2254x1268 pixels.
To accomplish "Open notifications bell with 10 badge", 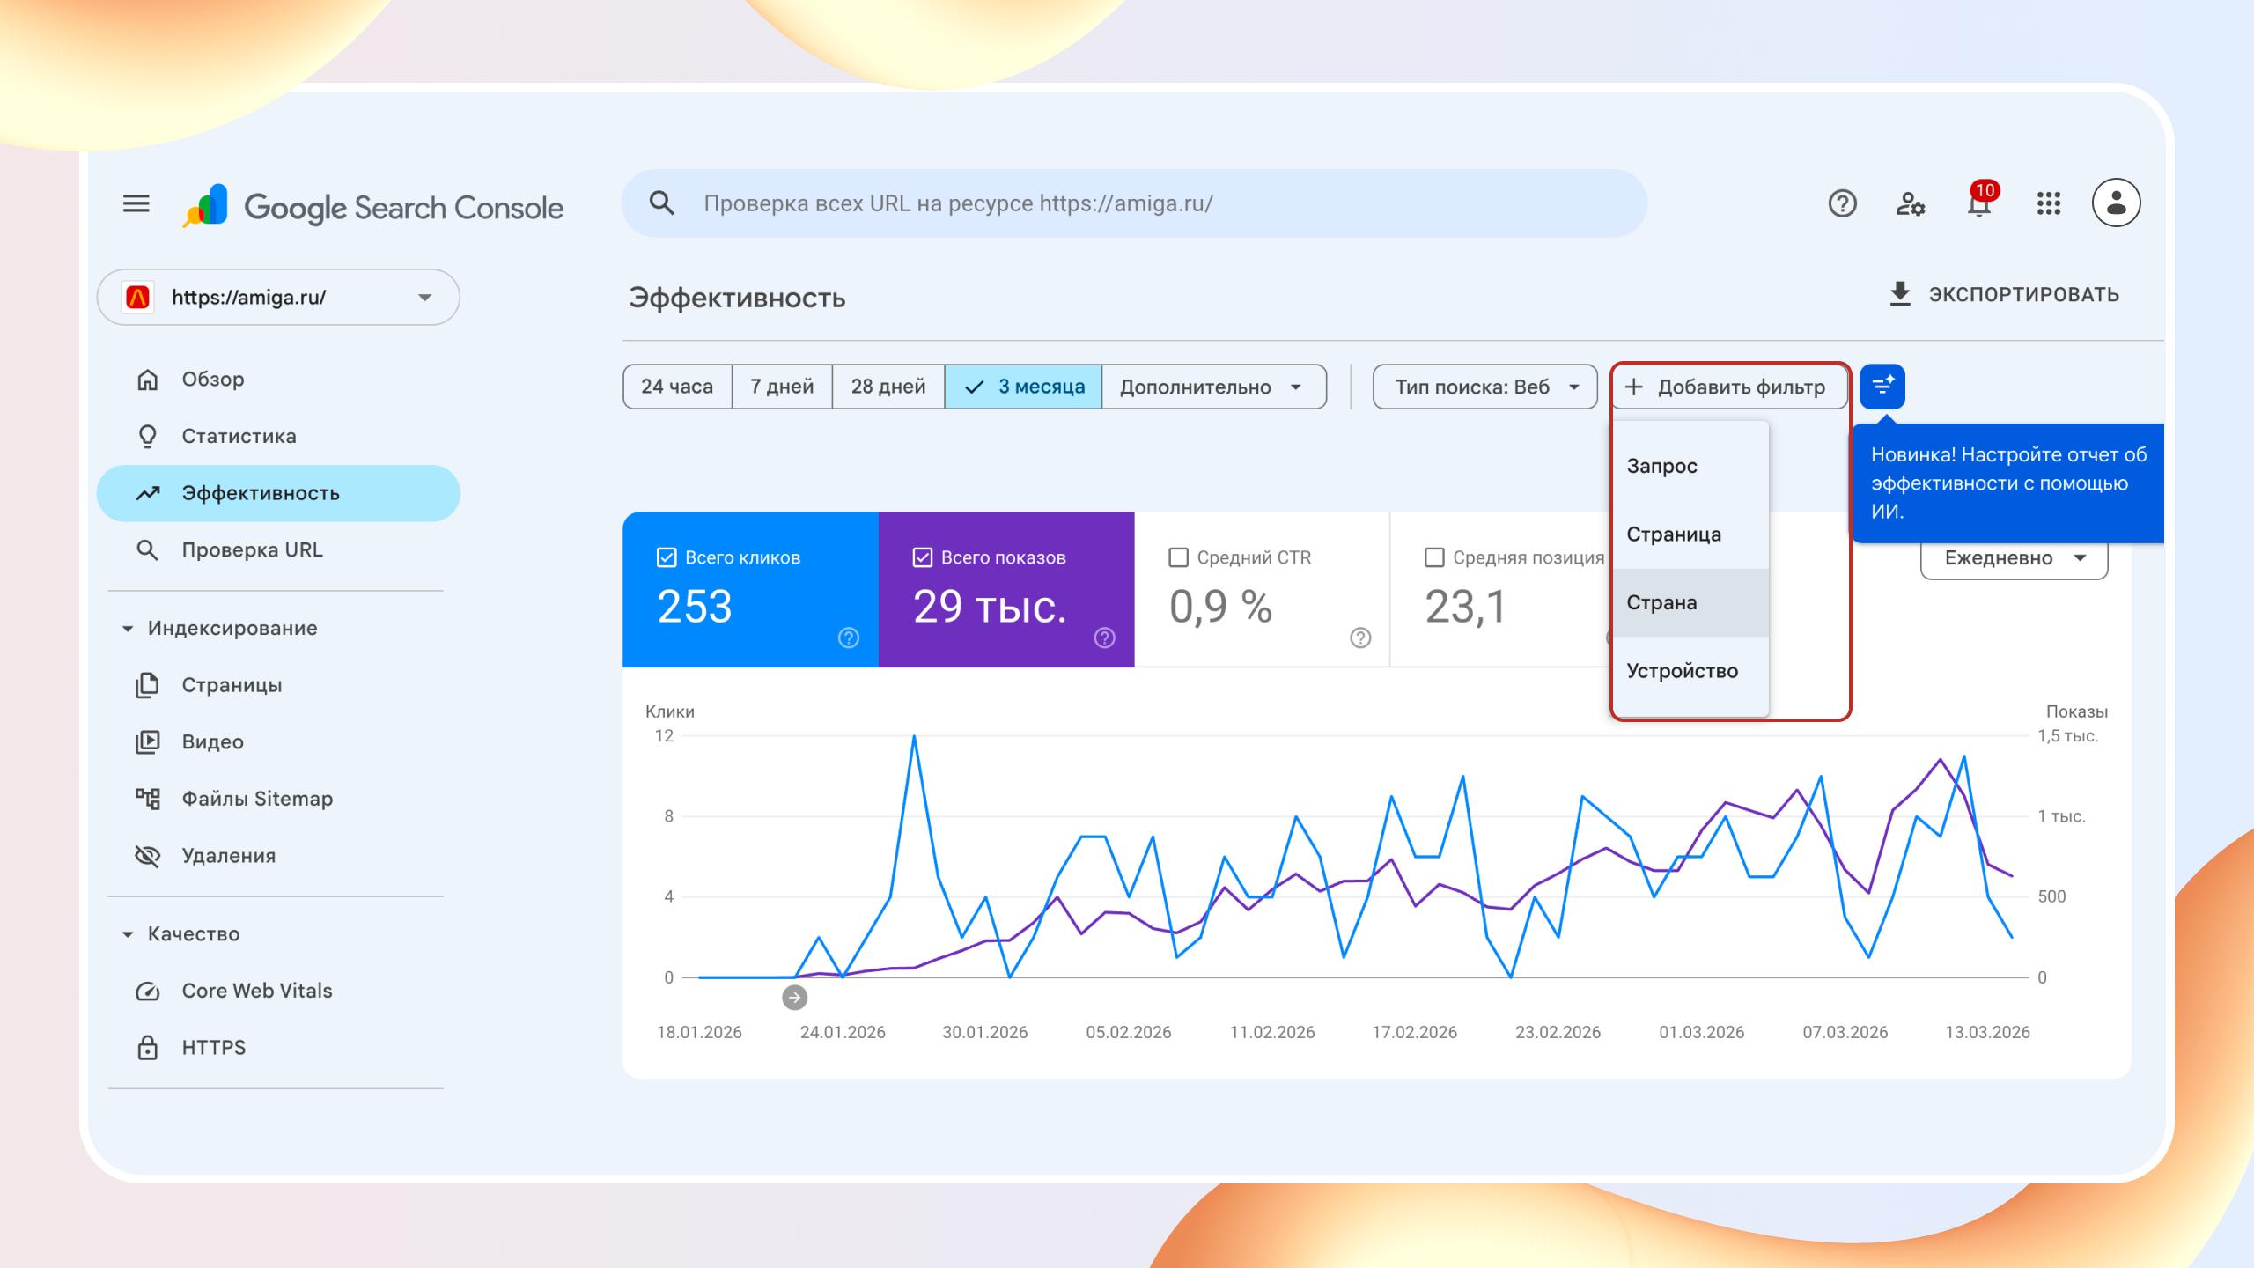I will click(1978, 203).
